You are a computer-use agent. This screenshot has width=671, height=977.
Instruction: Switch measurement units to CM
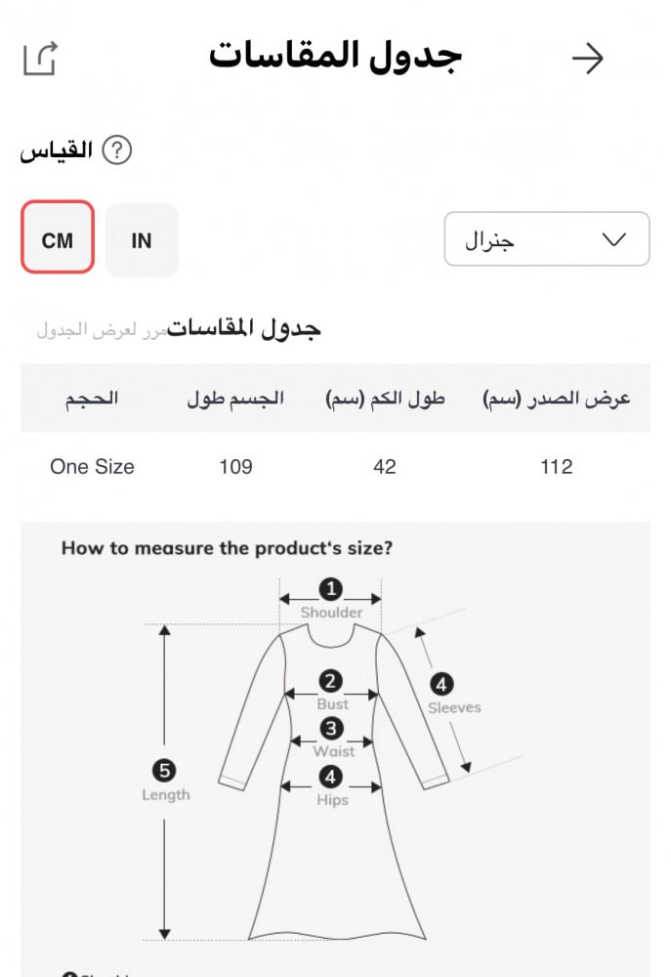58,239
